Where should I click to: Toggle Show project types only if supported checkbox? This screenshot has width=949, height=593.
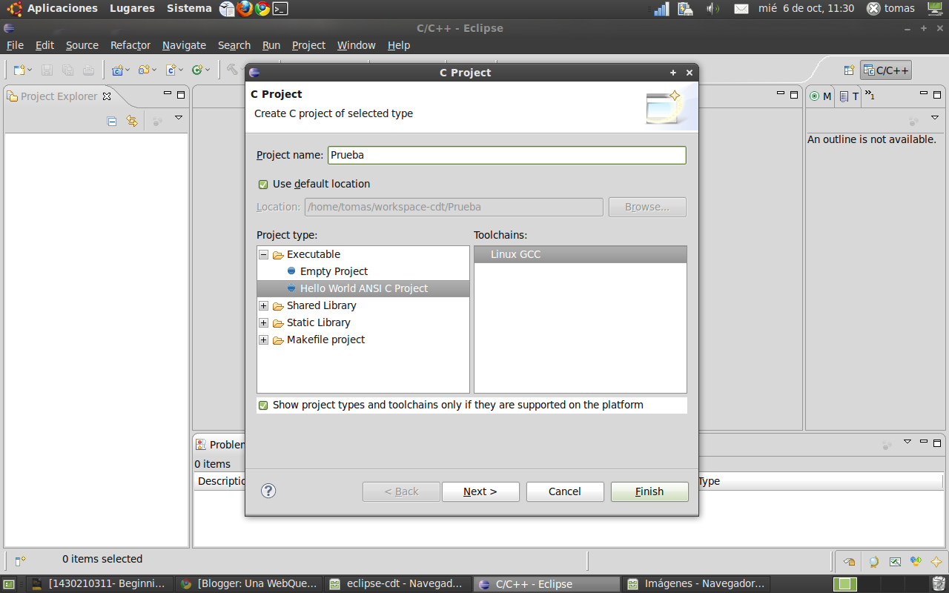click(x=262, y=405)
